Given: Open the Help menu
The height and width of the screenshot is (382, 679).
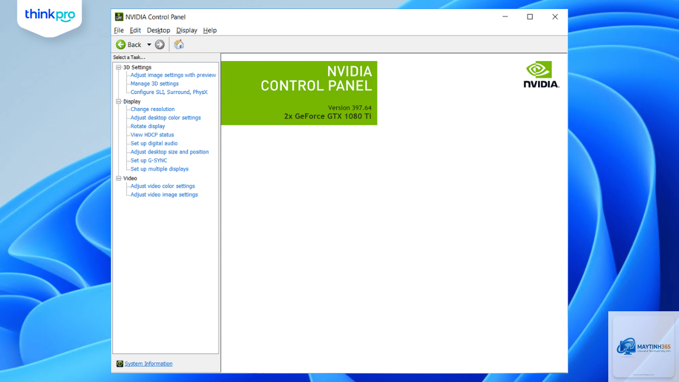Looking at the screenshot, I should click(210, 31).
